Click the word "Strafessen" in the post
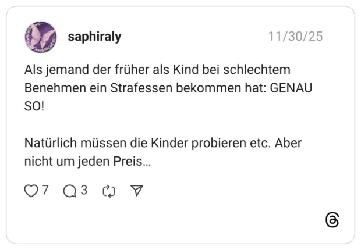The width and height of the screenshot is (361, 250). point(139,89)
